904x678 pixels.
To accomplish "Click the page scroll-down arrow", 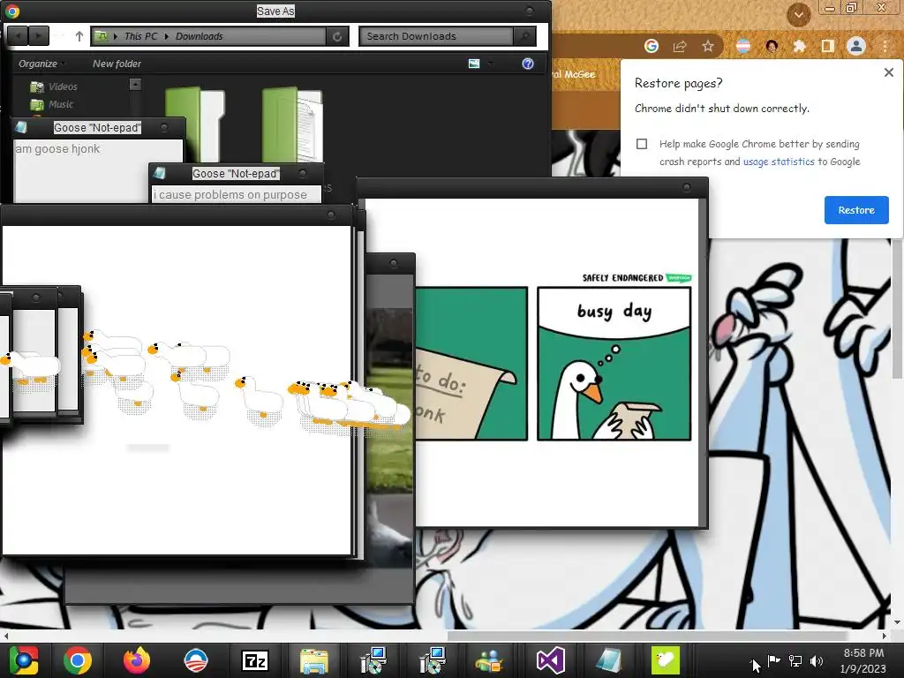I will pos(897,622).
